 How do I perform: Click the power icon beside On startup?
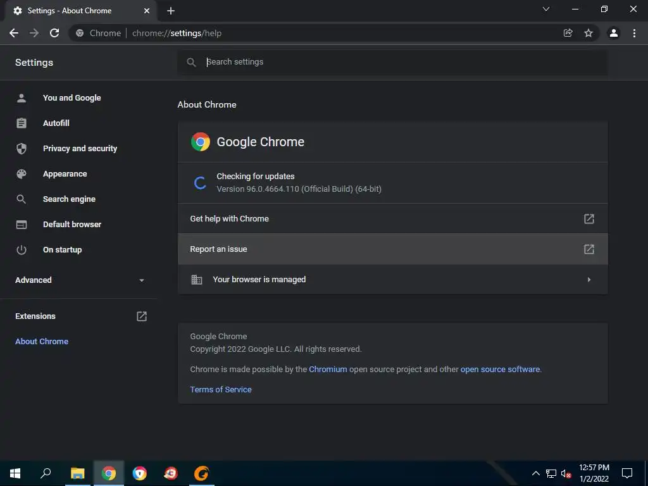(x=22, y=249)
